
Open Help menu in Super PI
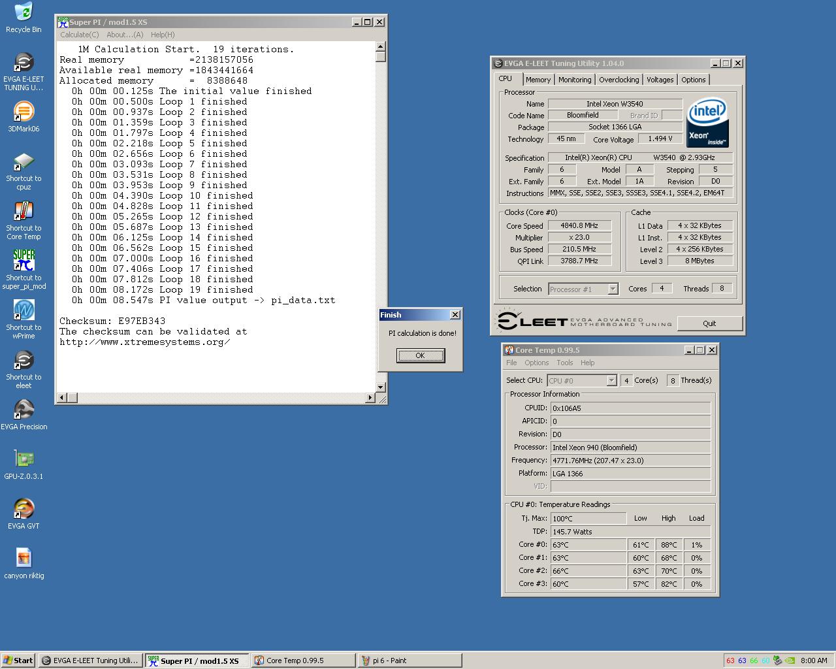pyautogui.click(x=163, y=35)
